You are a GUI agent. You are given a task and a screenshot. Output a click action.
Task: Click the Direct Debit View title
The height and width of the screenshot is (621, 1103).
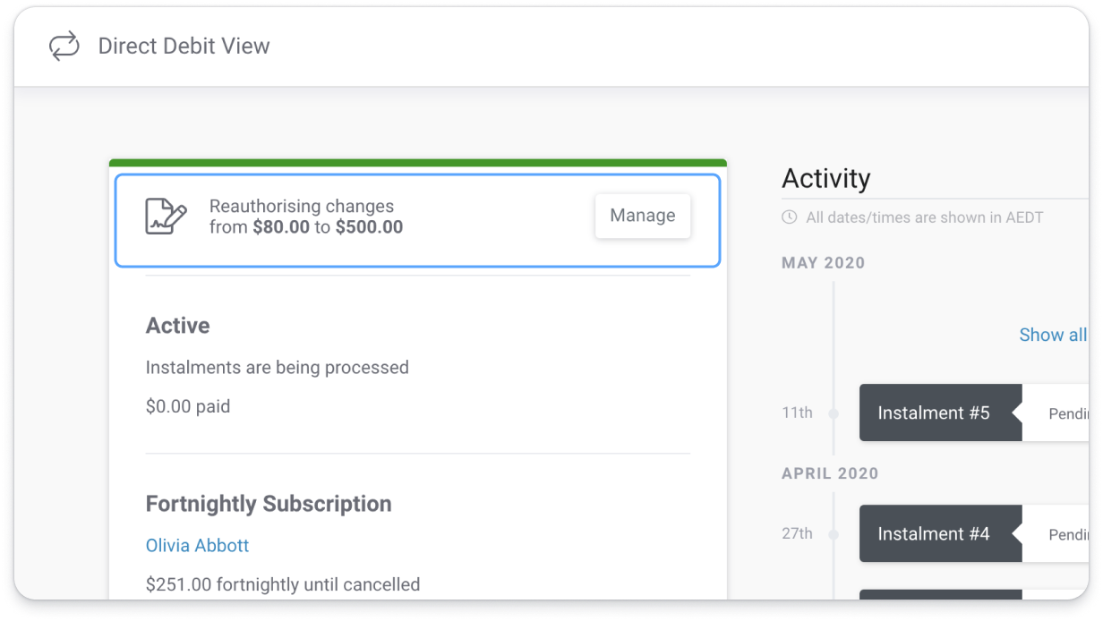184,46
